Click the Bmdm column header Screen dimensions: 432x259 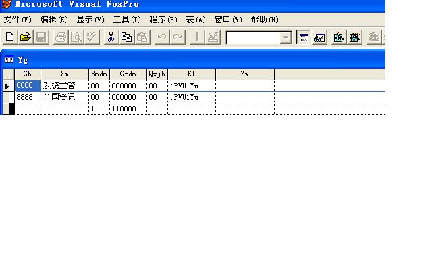(99, 74)
